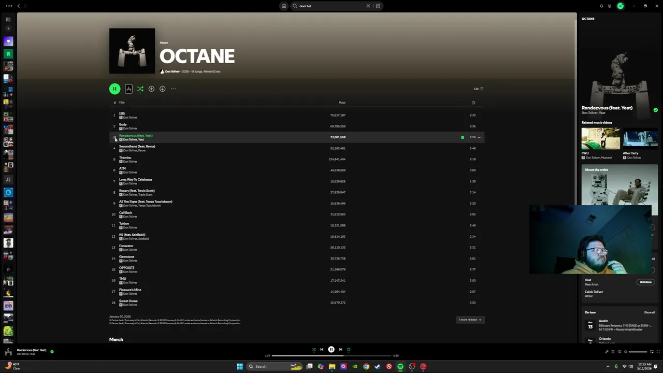663x373 pixels.
Task: Skip to next track in player bar
Action: pyautogui.click(x=340, y=349)
